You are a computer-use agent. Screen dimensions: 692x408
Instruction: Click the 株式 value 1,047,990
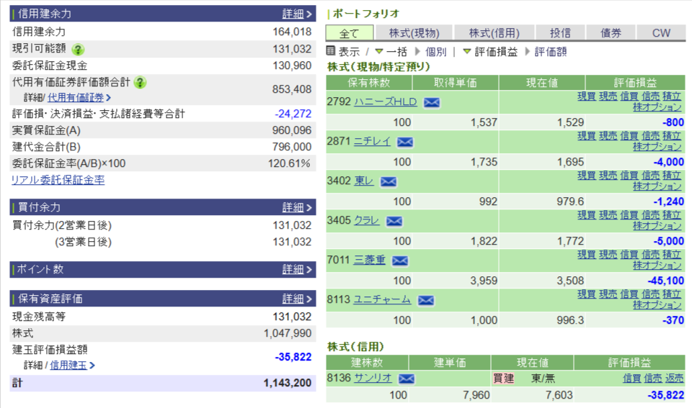pos(288,333)
